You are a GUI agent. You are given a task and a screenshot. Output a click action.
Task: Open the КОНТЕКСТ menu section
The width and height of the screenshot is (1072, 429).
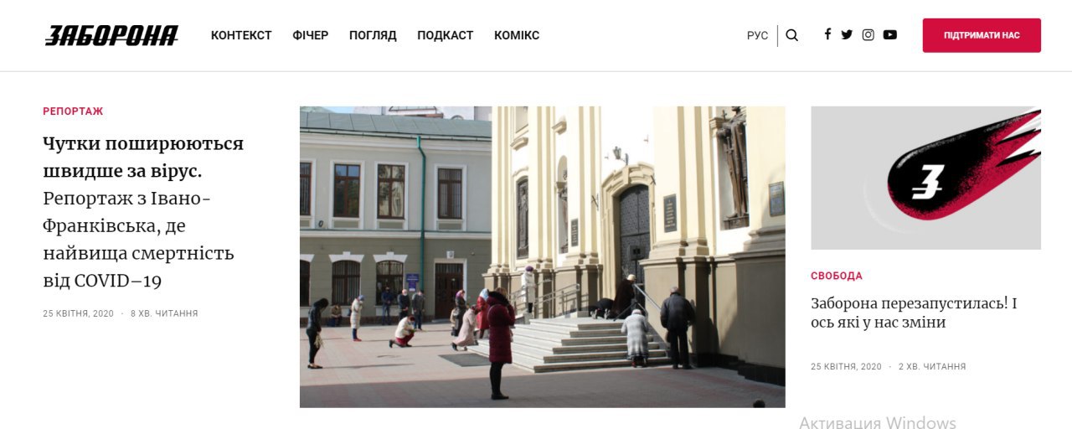pyautogui.click(x=241, y=35)
